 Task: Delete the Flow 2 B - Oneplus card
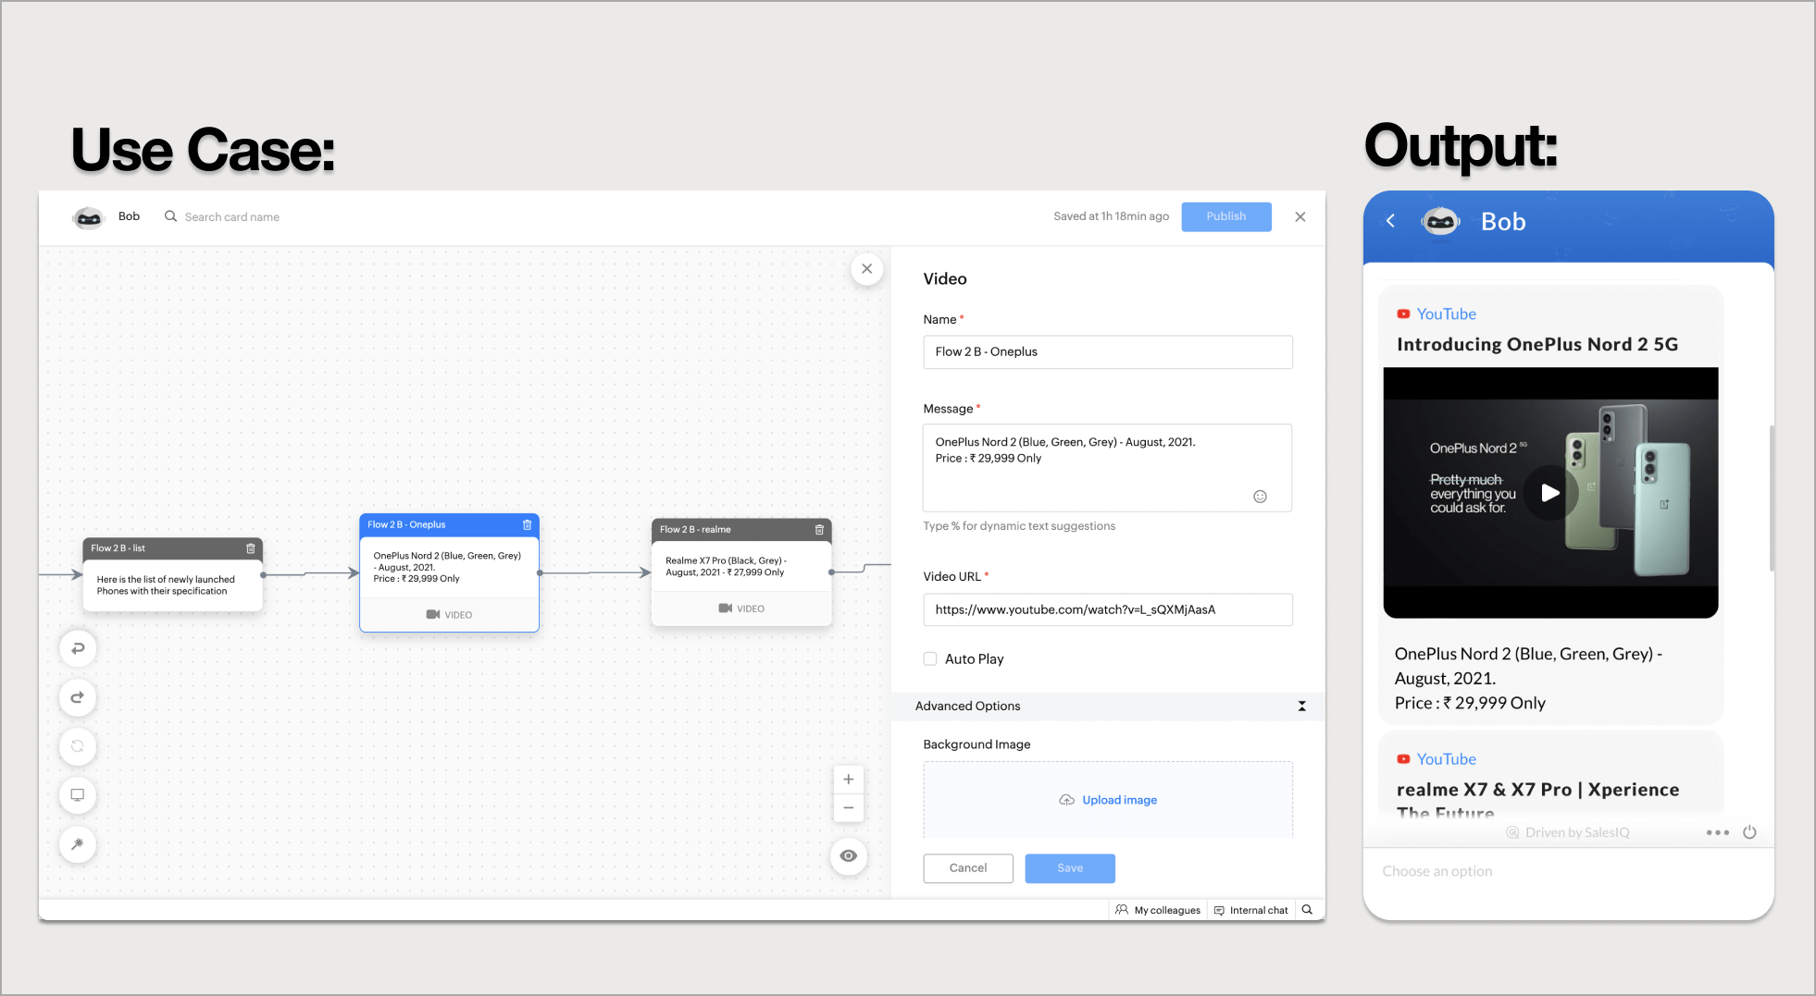click(x=527, y=524)
